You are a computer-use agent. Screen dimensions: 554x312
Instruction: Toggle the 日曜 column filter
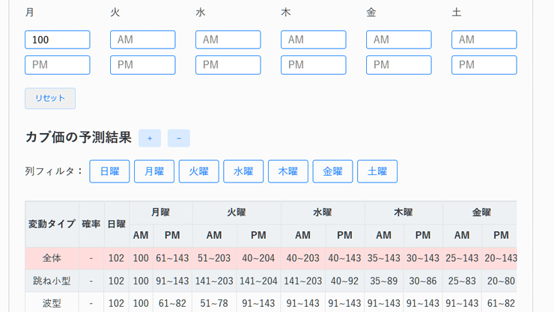pyautogui.click(x=109, y=171)
